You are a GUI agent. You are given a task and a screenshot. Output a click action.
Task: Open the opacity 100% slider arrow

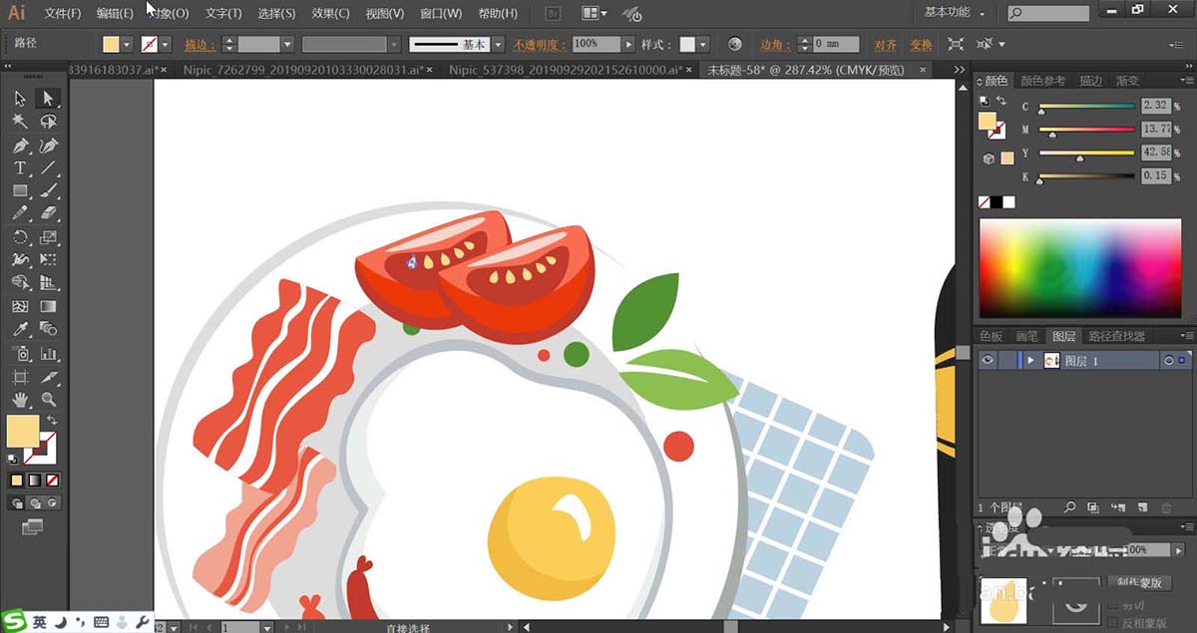(628, 45)
